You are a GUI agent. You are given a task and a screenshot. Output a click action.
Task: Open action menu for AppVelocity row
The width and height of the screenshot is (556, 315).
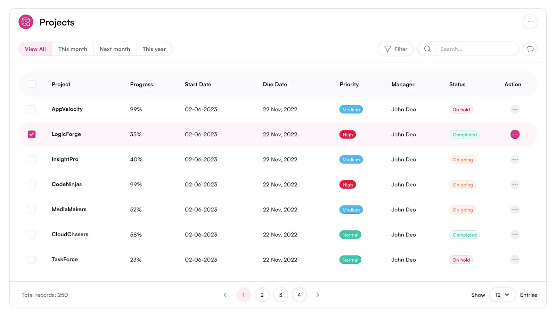click(515, 109)
